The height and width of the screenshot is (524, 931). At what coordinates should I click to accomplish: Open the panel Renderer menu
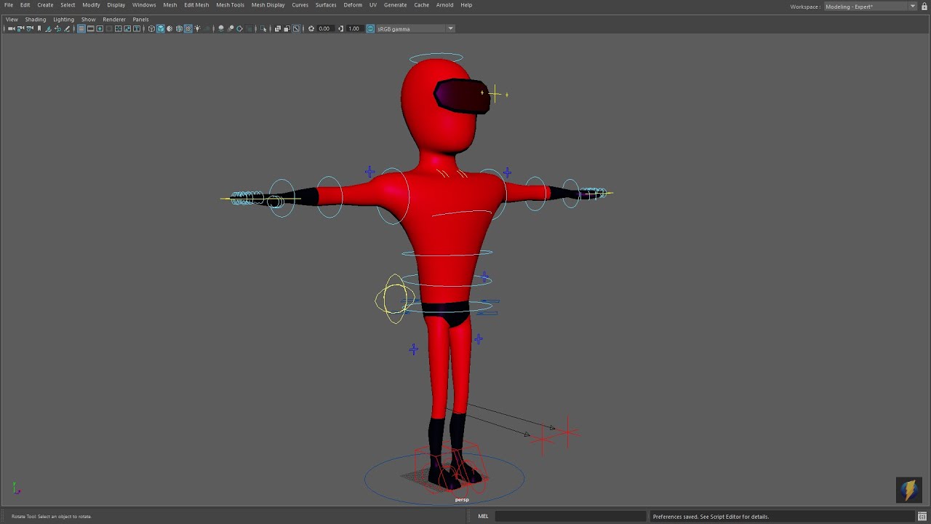click(113, 20)
